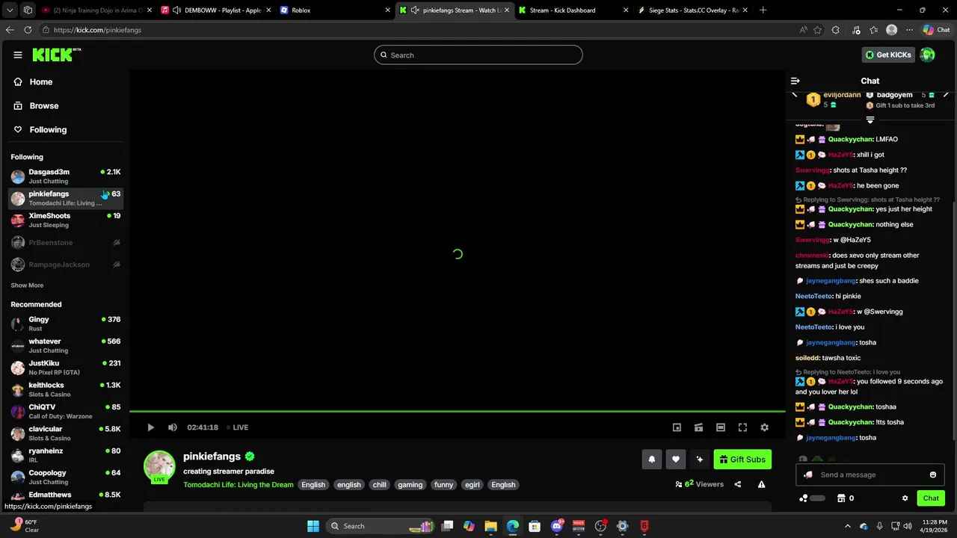Image resolution: width=957 pixels, height=538 pixels.
Task: Open chat settings gear
Action: point(905,498)
